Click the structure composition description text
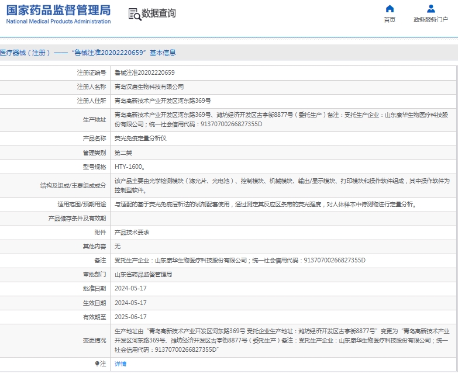The height and width of the screenshot is (374, 458). tap(282, 186)
